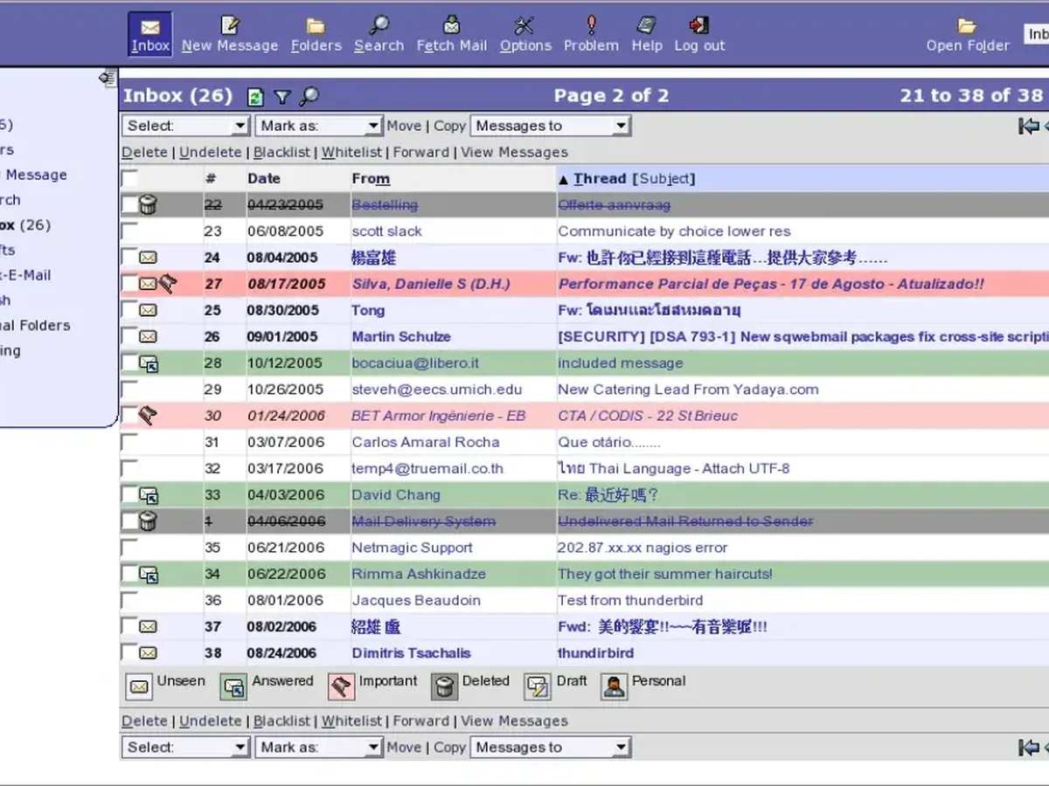This screenshot has height=786, width=1049.
Task: Sort by the Date column header
Action: point(264,178)
